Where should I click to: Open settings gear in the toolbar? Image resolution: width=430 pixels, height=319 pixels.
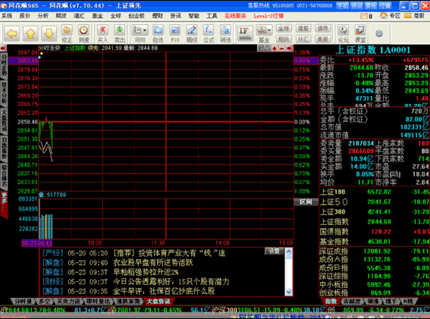pyautogui.click(x=379, y=33)
